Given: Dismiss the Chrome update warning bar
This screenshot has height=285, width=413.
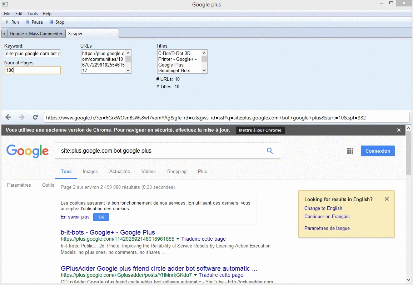Looking at the screenshot, I should 399,130.
